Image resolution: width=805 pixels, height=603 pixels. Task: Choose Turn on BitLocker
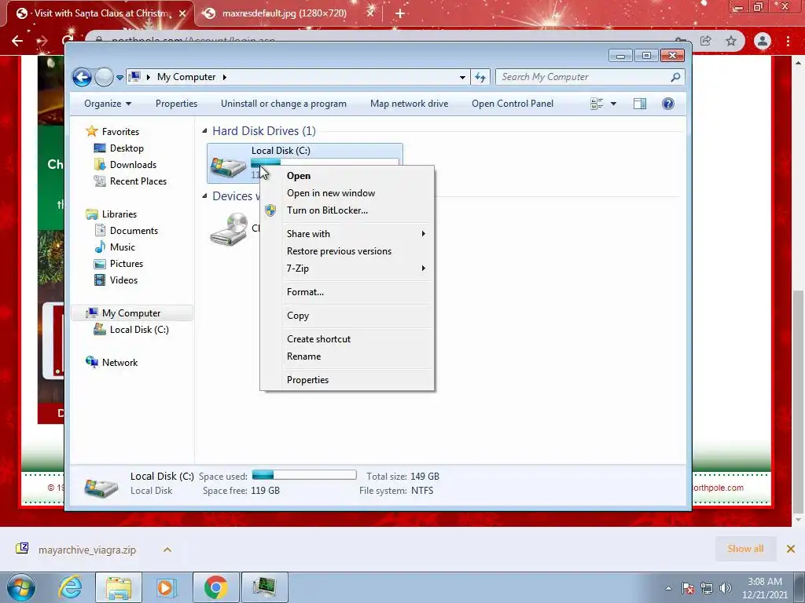click(327, 210)
